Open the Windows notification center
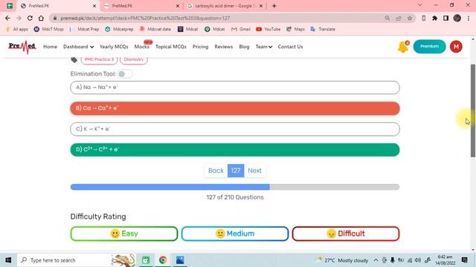 pos(464,260)
